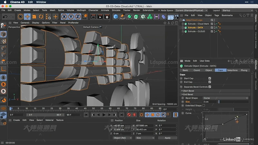Open the Layout Startup dropdown

tap(237, 10)
